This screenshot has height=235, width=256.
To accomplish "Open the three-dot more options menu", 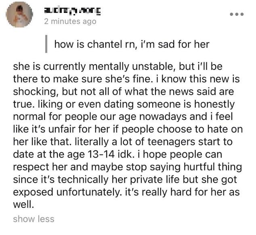I will pos(237,13).
